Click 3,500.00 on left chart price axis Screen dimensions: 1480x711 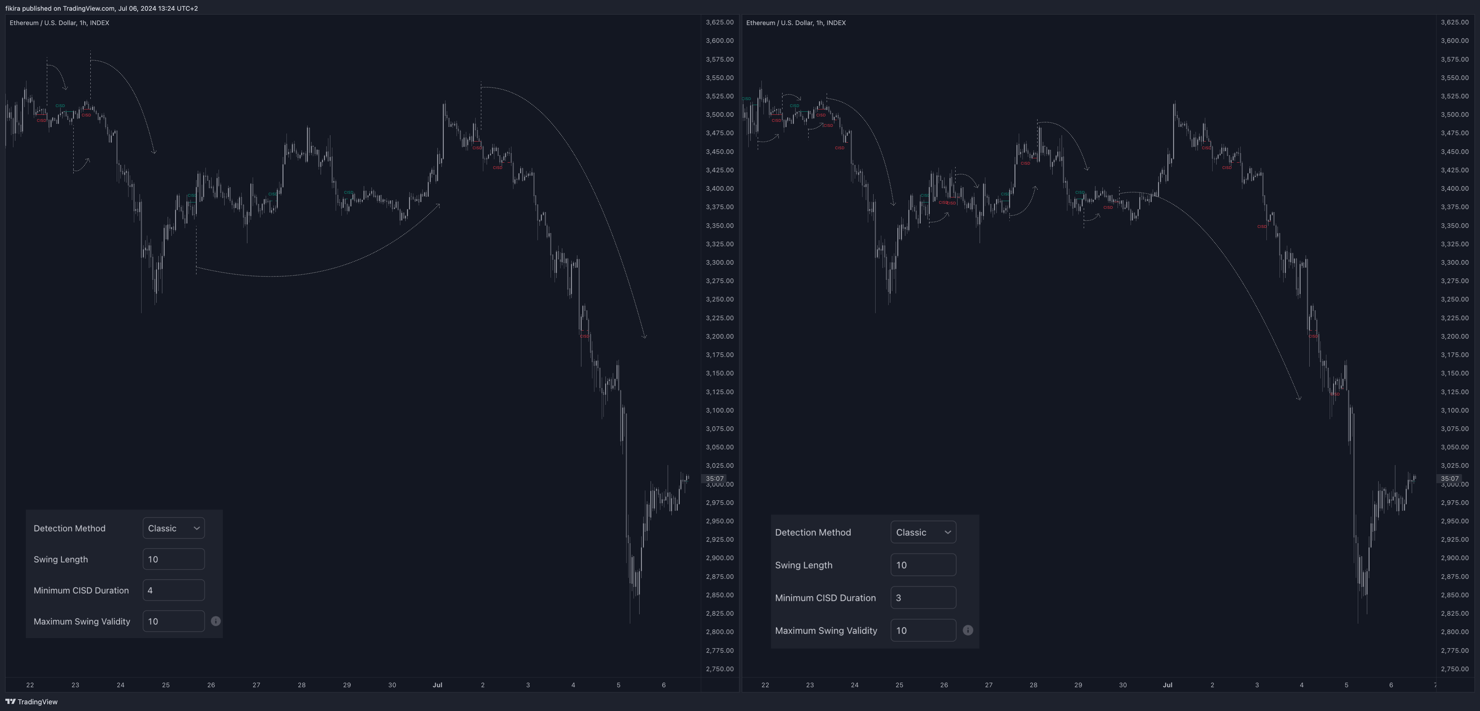pos(719,114)
